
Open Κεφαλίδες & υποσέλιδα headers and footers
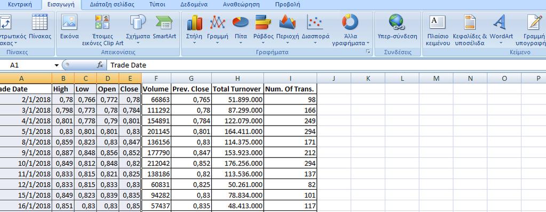[x=470, y=30]
